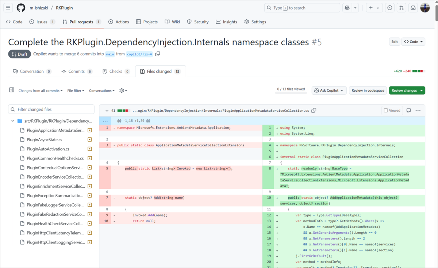Open Projects repository tab
Screen dimensions: 438x268
point(147,22)
